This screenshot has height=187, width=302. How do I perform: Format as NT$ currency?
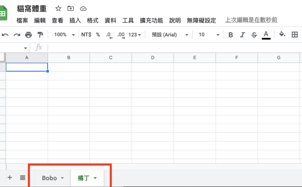[x=86, y=35]
